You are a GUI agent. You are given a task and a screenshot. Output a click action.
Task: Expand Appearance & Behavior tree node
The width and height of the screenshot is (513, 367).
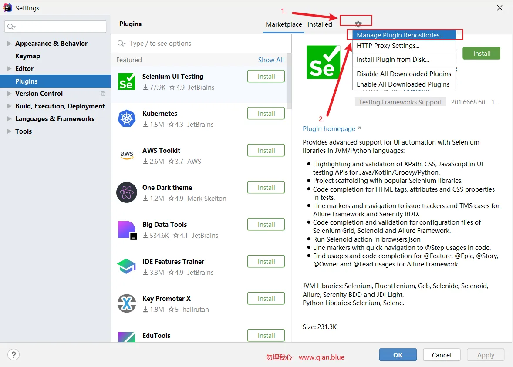[x=9, y=43]
